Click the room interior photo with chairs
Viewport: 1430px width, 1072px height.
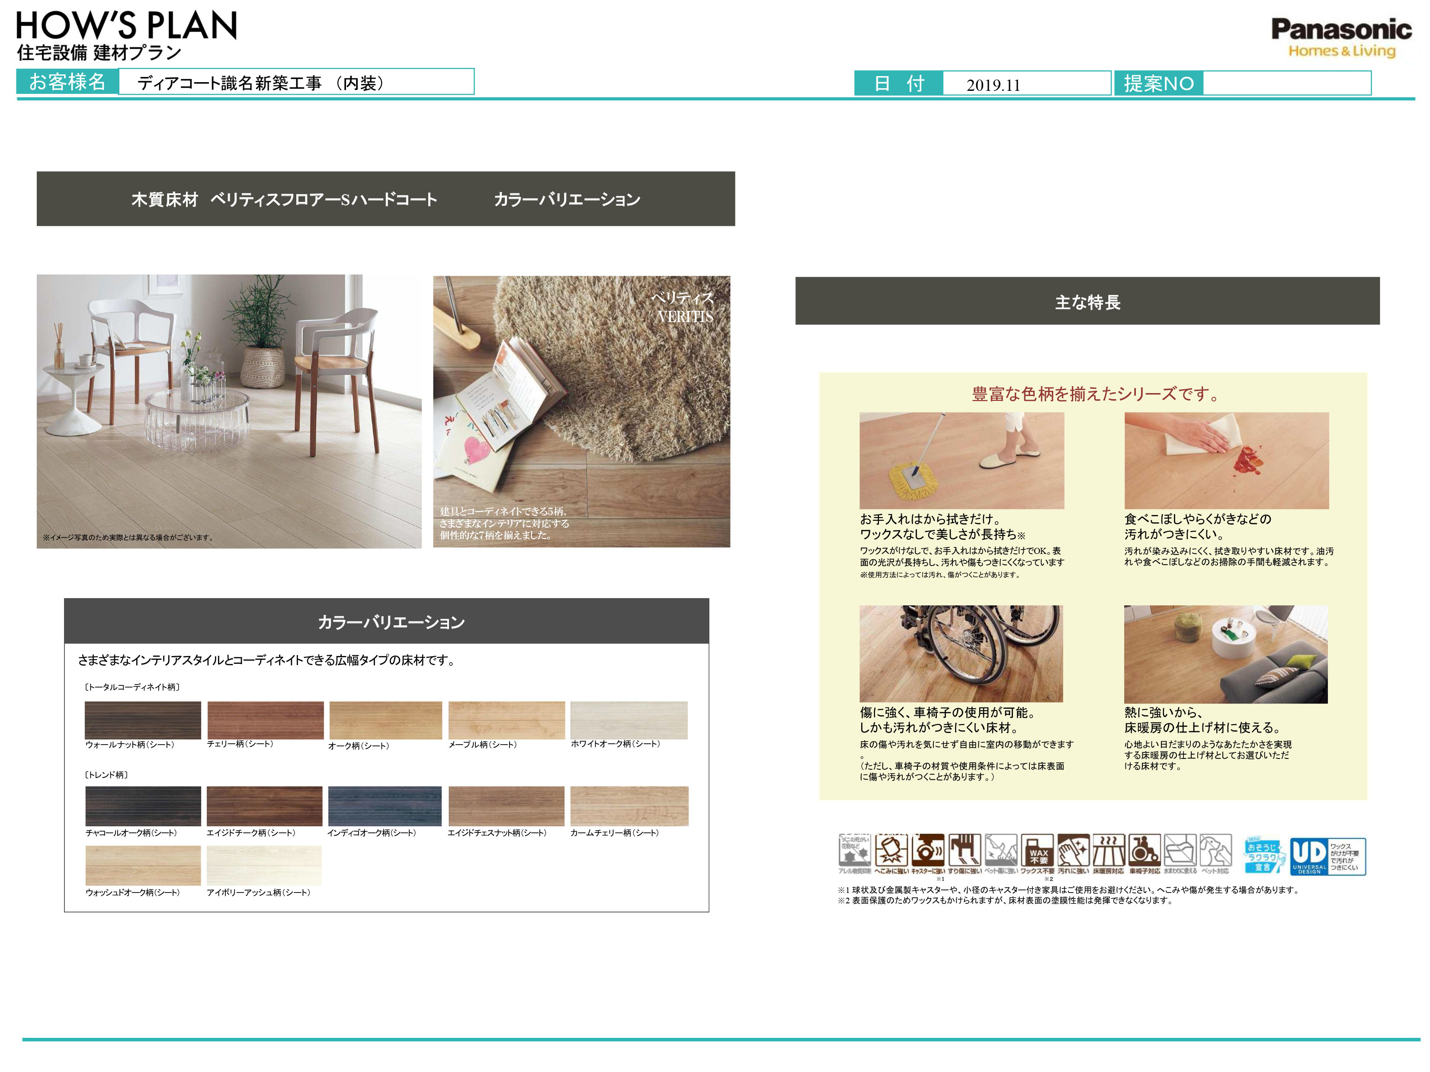click(229, 412)
